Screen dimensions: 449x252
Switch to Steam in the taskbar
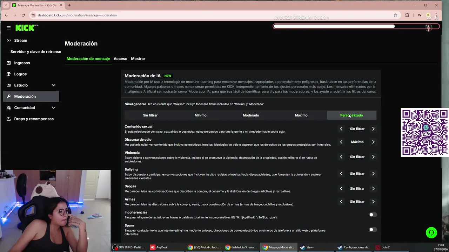308,247
